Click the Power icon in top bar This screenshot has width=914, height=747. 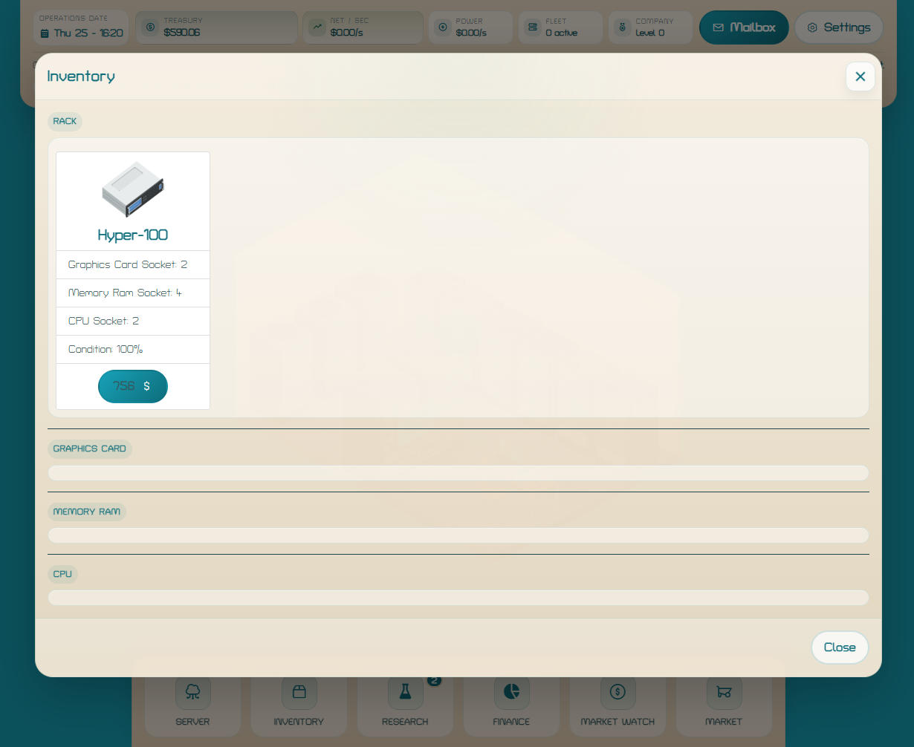(443, 27)
